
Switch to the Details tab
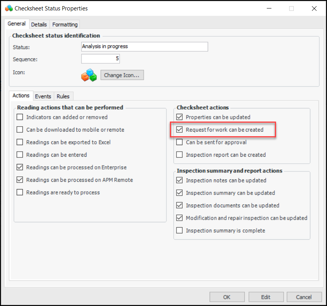(39, 24)
